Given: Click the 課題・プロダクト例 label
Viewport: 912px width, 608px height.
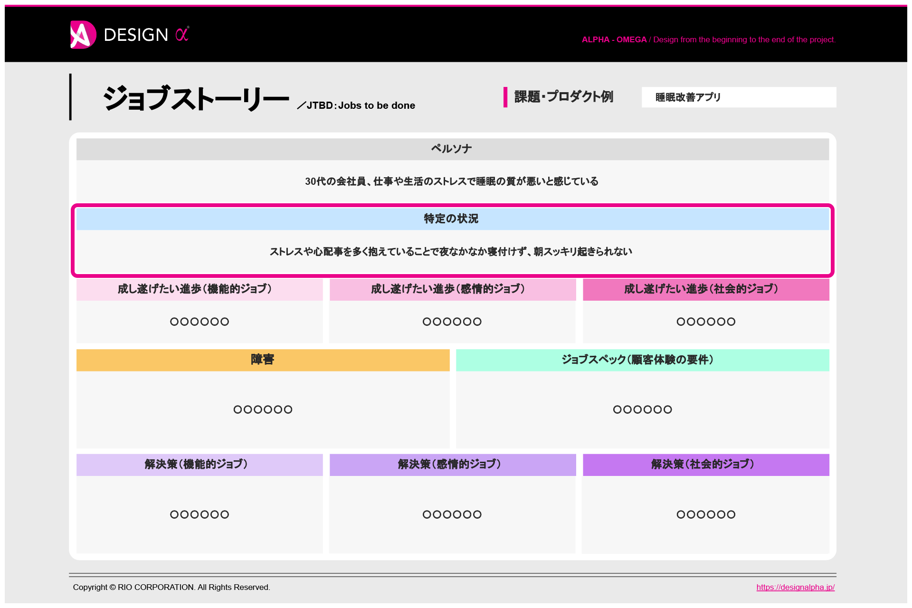Looking at the screenshot, I should 564,97.
